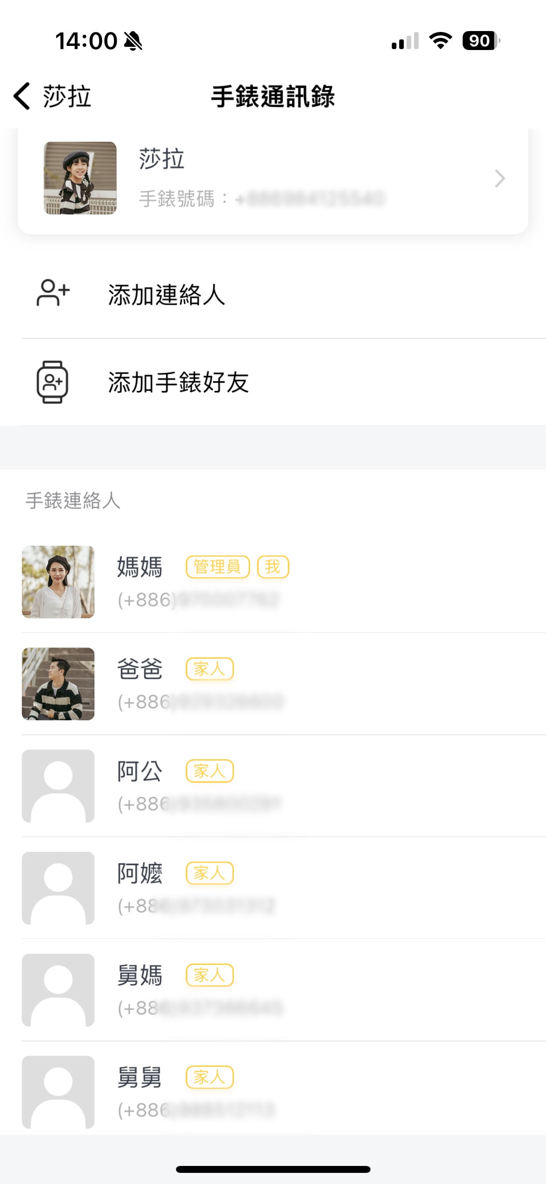546x1184 pixels.
Task: Tap 阿公's default avatar icon
Action: click(58, 786)
